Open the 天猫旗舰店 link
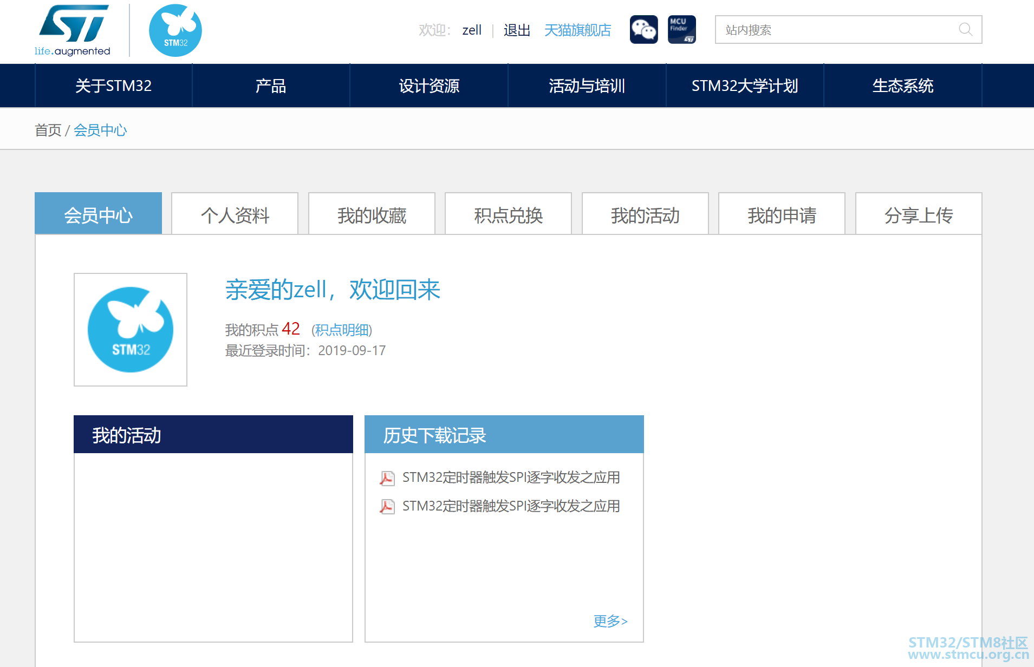This screenshot has height=667, width=1034. click(577, 30)
